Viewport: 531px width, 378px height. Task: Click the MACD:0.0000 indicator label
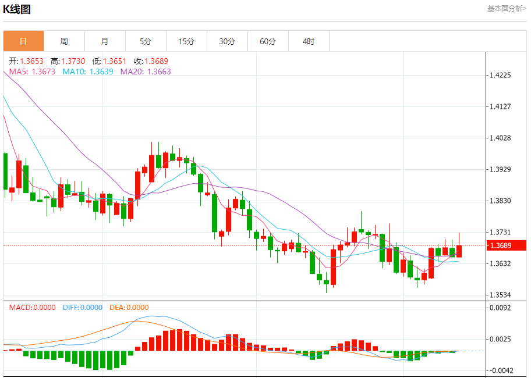[32, 307]
